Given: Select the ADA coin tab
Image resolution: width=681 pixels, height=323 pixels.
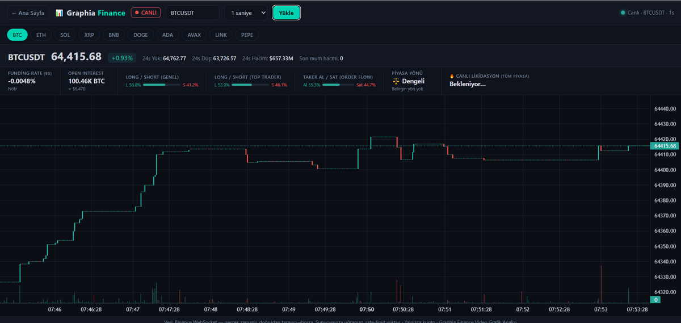Looking at the screenshot, I should 167,35.
